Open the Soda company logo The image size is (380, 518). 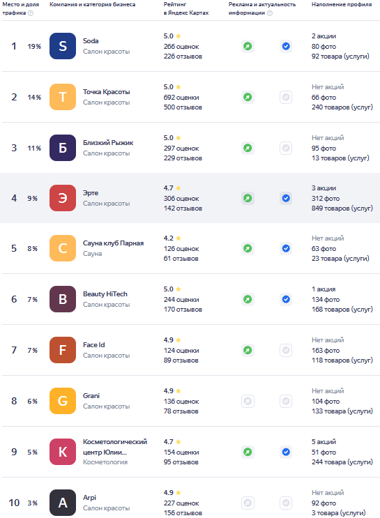coord(63,46)
